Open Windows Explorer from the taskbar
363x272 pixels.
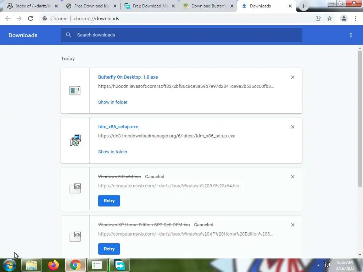[32, 265]
